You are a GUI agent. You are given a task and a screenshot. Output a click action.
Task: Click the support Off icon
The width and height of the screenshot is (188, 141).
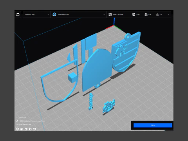[x=146, y=14]
